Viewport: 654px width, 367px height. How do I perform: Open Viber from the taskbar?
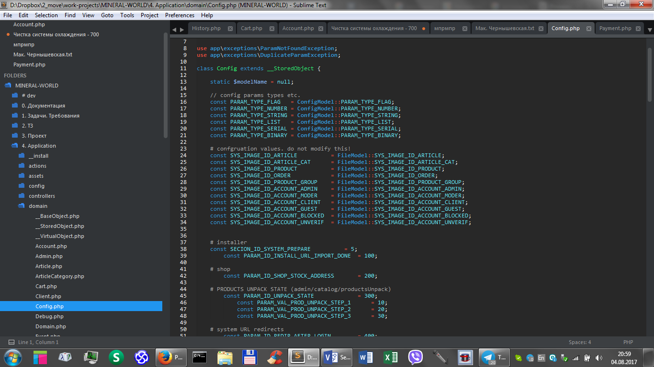[x=415, y=357]
